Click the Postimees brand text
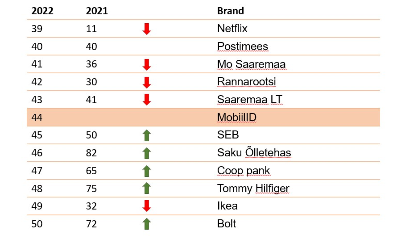 [x=243, y=46]
